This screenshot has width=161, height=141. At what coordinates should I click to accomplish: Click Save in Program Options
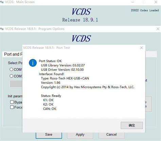pyautogui.click(x=49, y=135)
